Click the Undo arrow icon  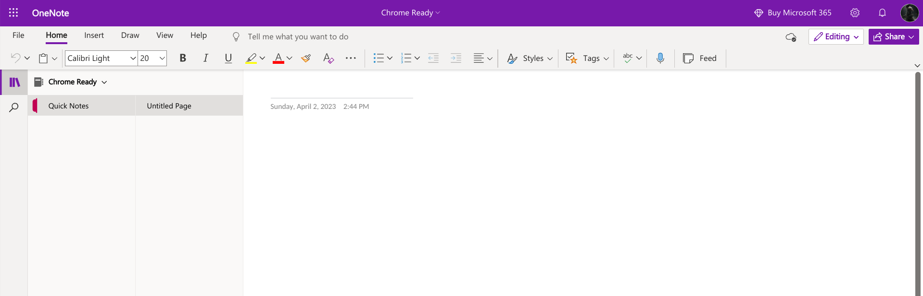point(15,58)
